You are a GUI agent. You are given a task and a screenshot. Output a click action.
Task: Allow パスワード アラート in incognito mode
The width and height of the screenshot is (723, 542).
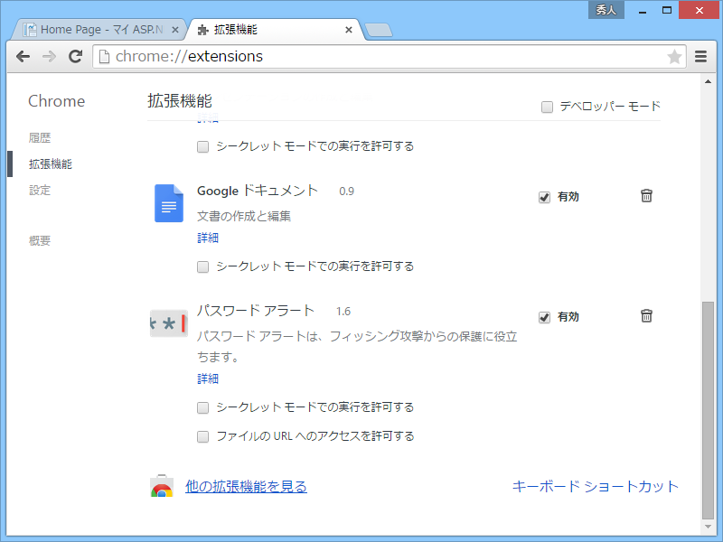pyautogui.click(x=202, y=407)
